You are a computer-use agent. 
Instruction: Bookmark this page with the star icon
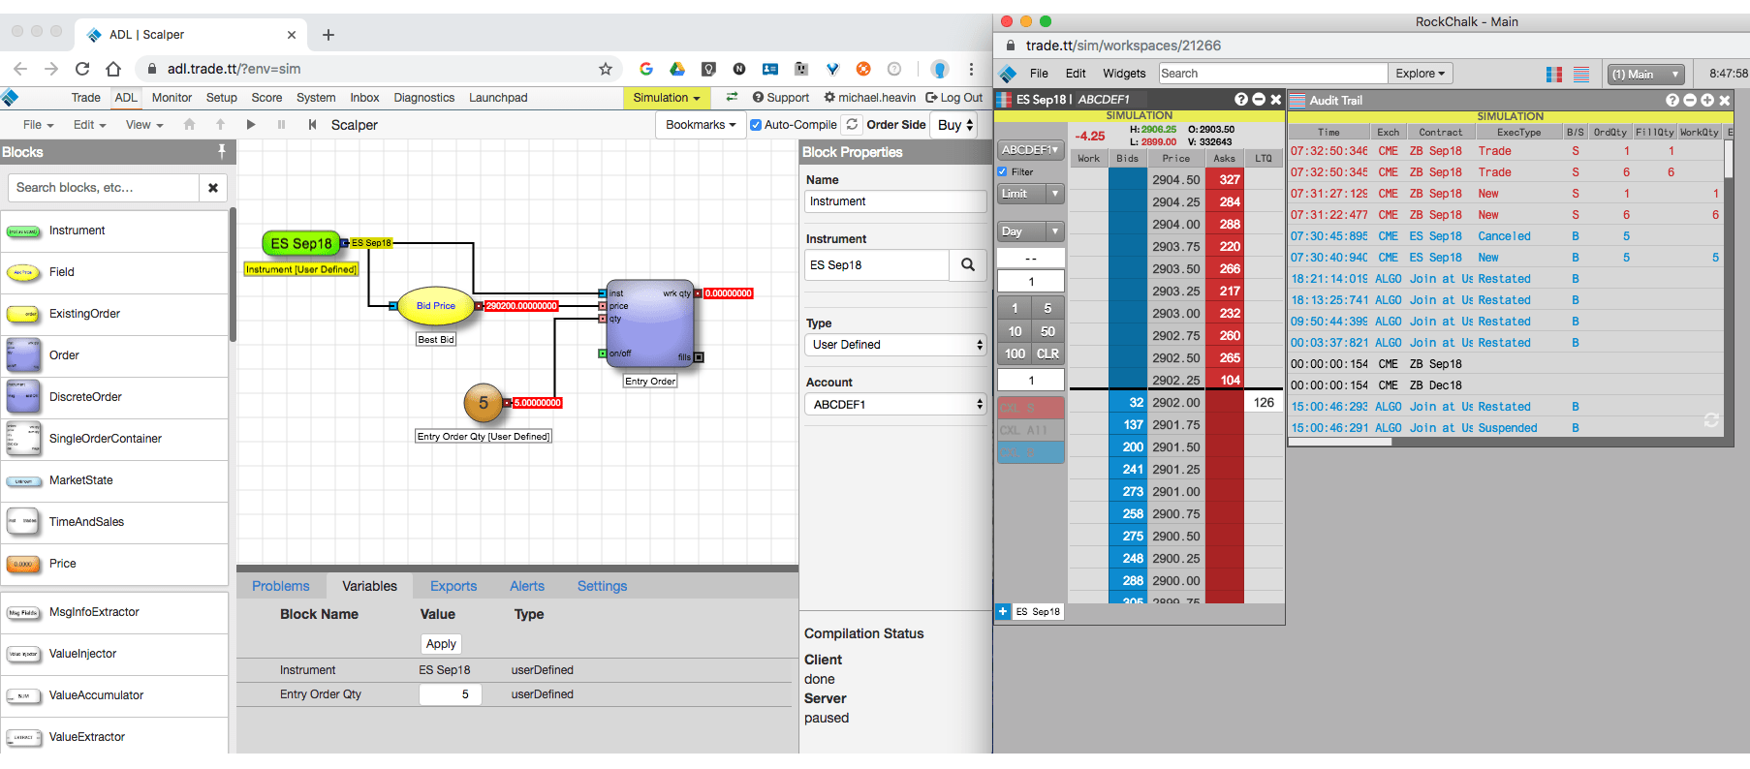(x=606, y=69)
